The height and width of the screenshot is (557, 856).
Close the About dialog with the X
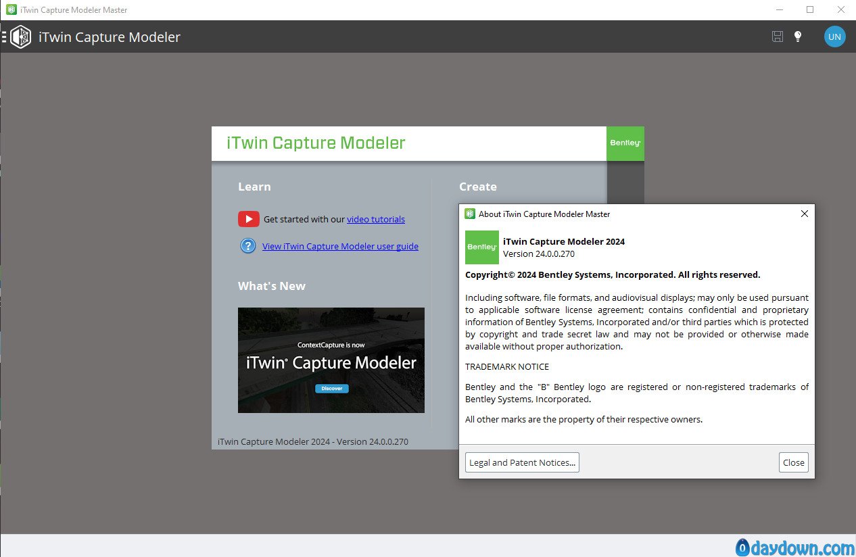[804, 214]
